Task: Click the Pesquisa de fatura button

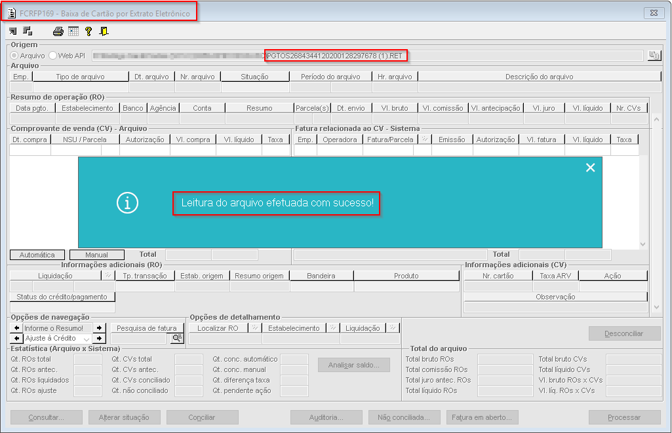Action: (147, 328)
